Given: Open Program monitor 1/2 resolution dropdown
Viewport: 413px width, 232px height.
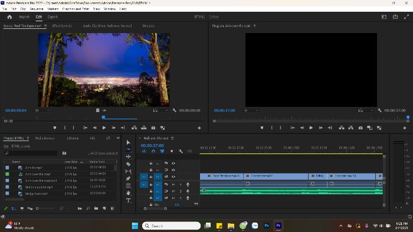Looking at the screenshot, I should [x=365, y=110].
